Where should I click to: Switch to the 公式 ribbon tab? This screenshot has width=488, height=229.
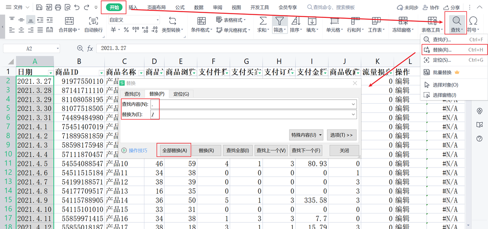coord(180,7)
